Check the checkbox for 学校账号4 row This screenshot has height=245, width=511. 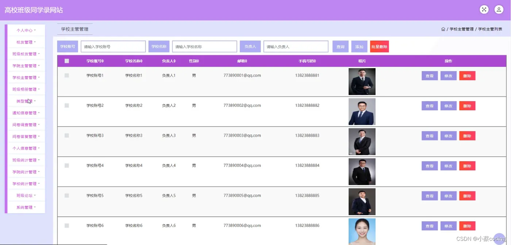click(67, 166)
